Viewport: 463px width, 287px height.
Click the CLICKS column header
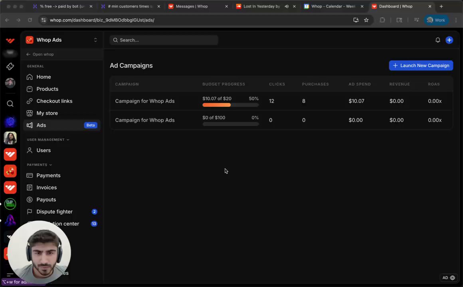[277, 85]
